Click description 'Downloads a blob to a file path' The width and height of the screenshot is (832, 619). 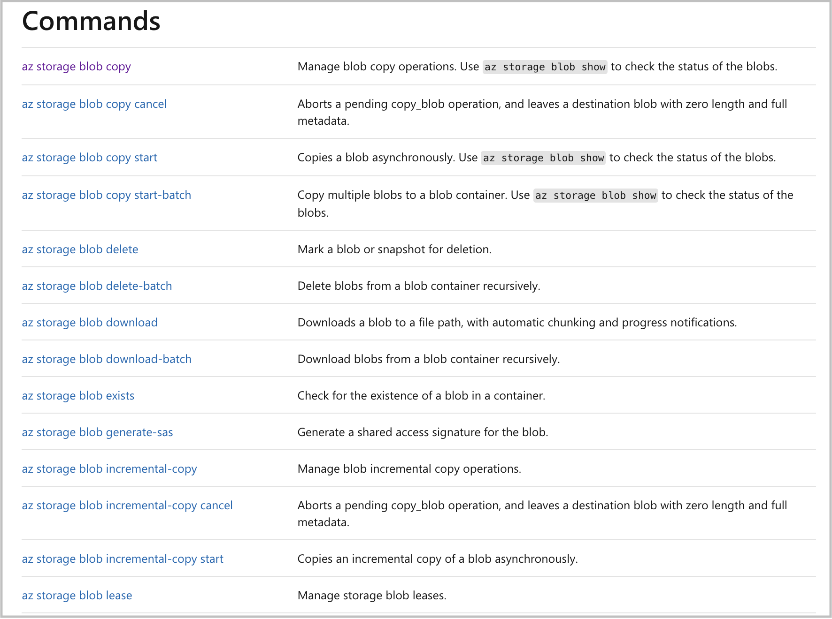[x=517, y=323]
